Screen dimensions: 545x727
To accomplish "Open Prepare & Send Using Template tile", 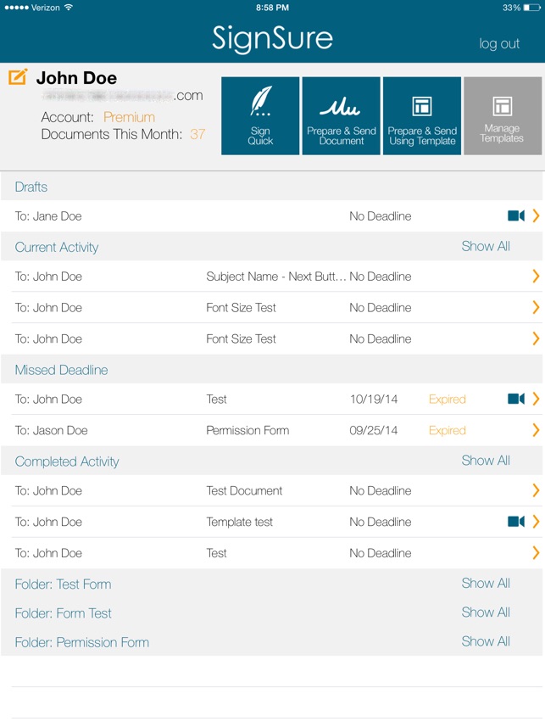I will click(x=422, y=116).
